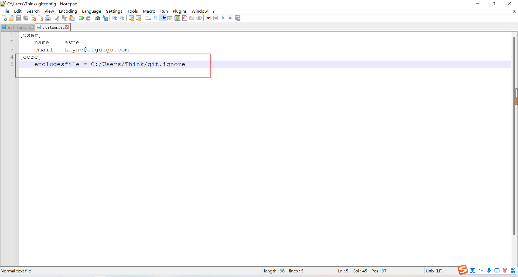518x277 pixels.
Task: Toggle Folder as Workspace panel
Action: point(192,18)
